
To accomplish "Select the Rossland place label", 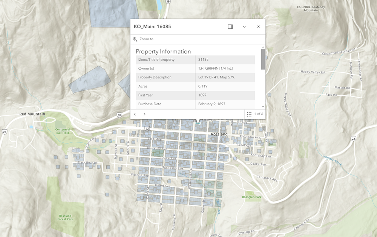I will (x=219, y=133).
